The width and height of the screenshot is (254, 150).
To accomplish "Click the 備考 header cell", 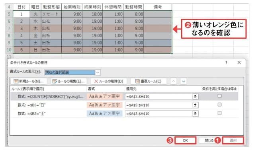I will click(158, 7).
